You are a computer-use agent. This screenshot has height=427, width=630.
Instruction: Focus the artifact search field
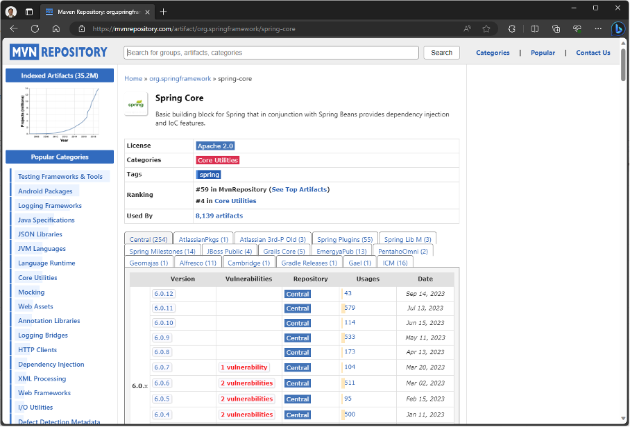271,53
